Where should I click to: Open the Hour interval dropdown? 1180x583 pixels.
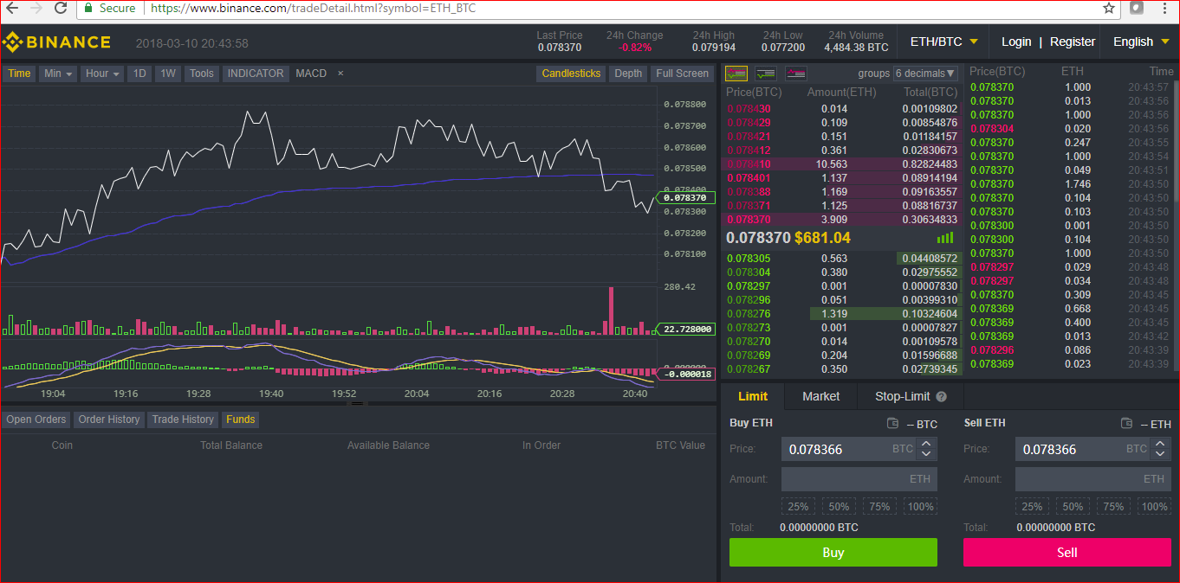click(102, 74)
